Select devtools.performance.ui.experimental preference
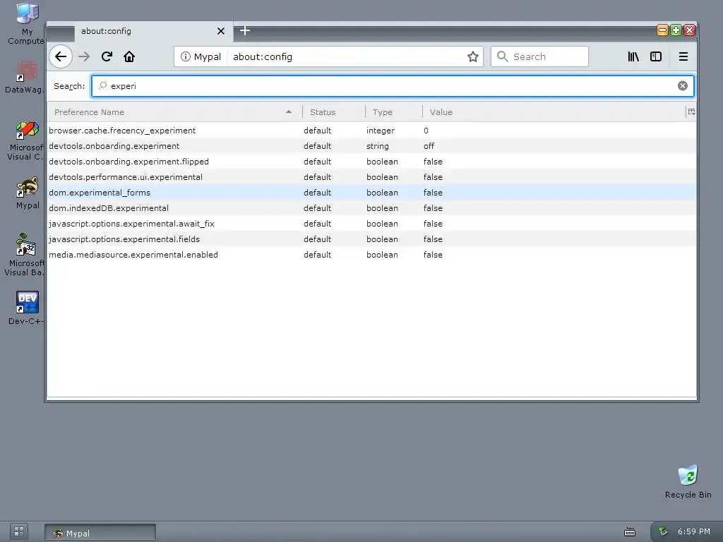Viewport: 723px width, 542px height. pyautogui.click(x=371, y=177)
